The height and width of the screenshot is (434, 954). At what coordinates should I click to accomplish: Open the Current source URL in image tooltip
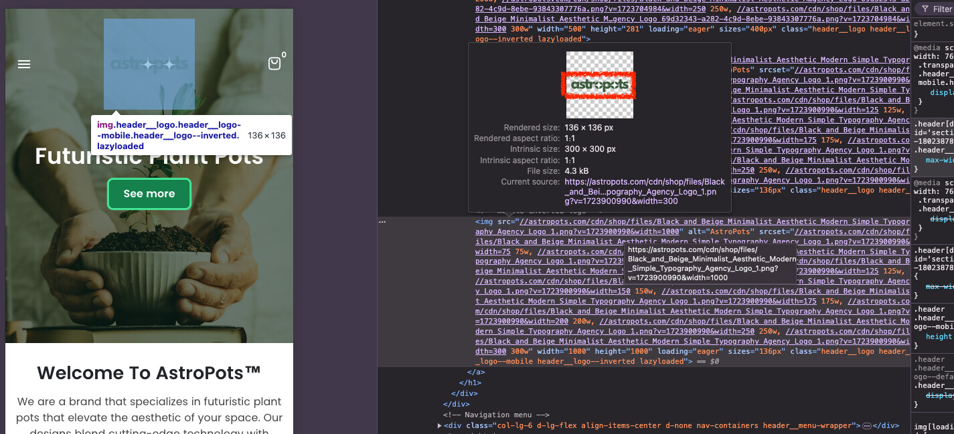pyautogui.click(x=645, y=191)
